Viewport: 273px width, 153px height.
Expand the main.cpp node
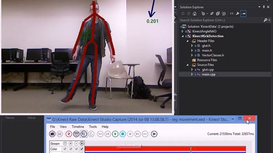tap(192, 74)
